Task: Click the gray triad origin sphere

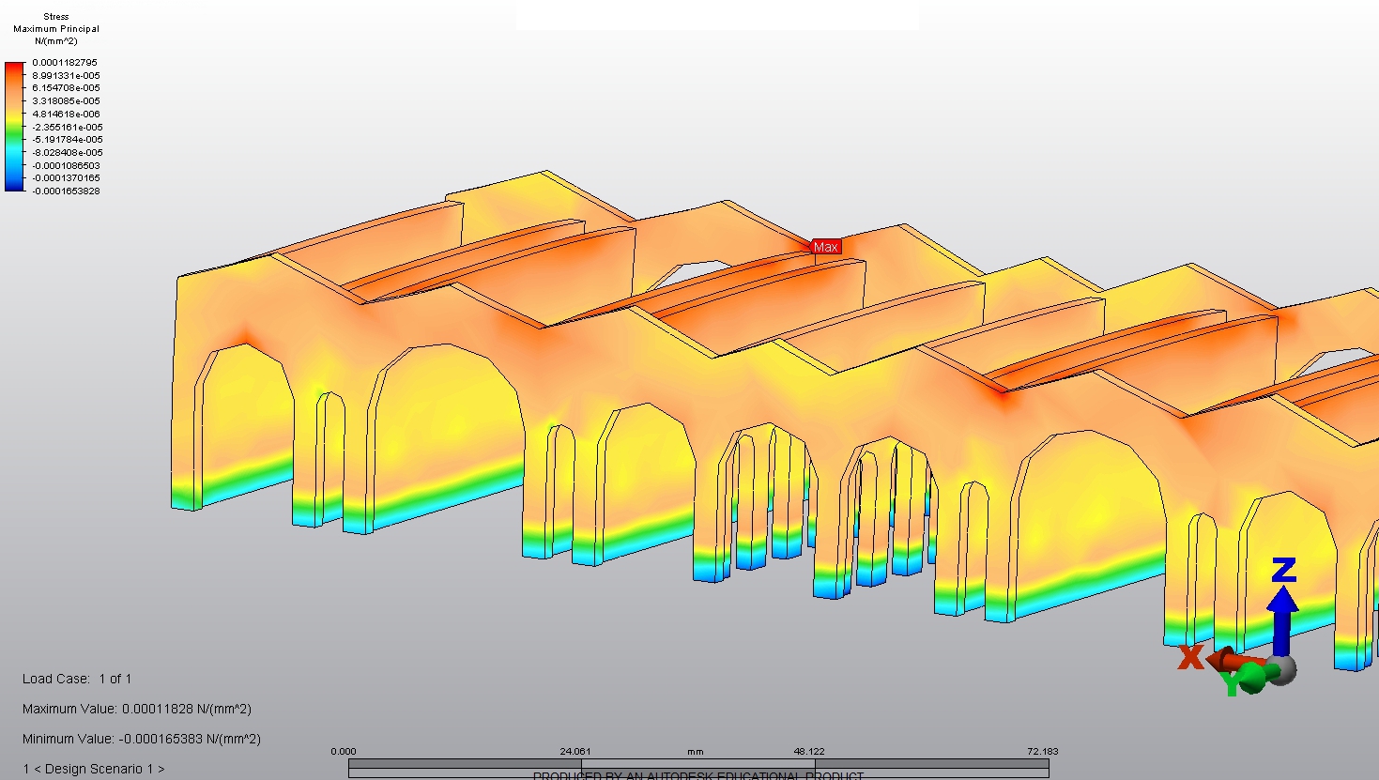Action: [1282, 668]
